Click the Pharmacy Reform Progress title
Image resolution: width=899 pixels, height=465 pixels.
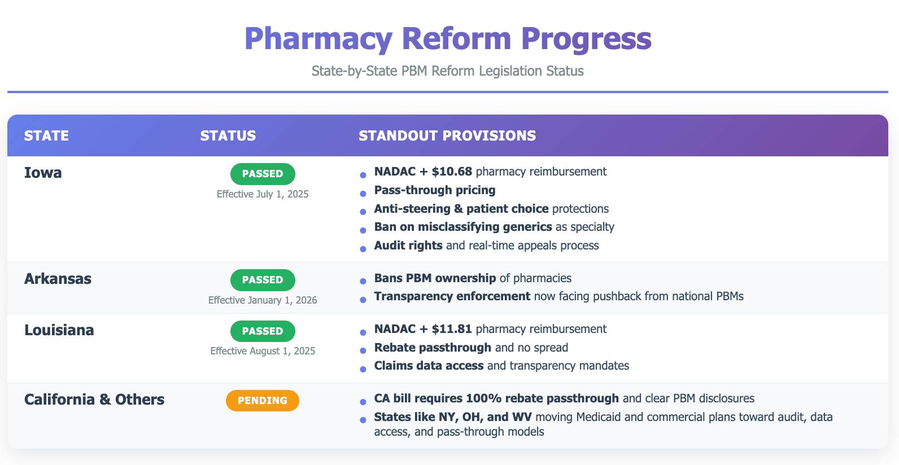[x=448, y=38]
